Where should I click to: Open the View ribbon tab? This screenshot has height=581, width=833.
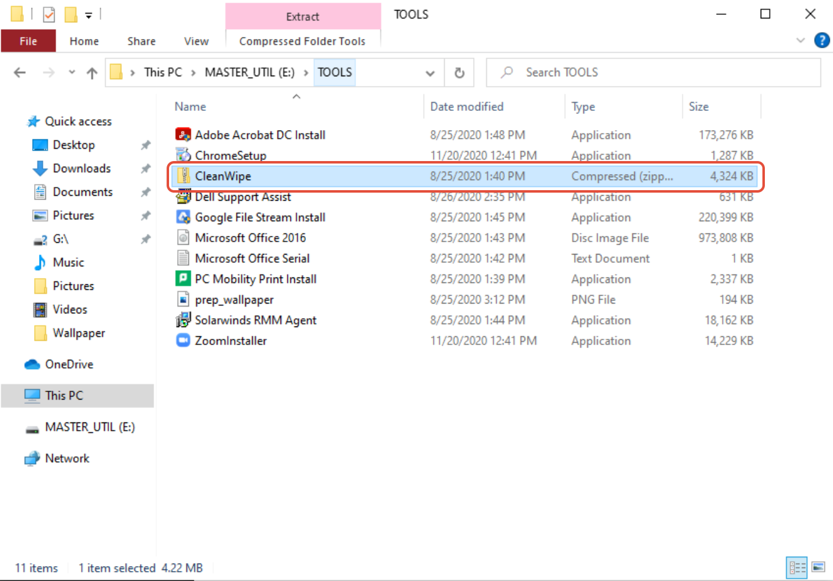click(196, 41)
